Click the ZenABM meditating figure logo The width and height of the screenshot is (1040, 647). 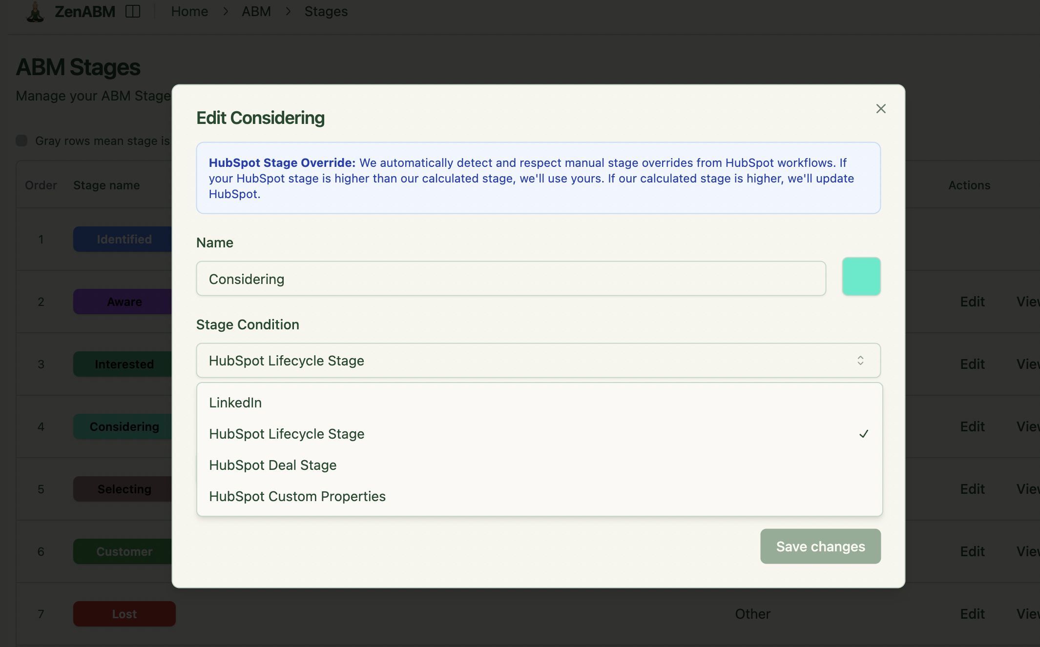click(x=35, y=11)
